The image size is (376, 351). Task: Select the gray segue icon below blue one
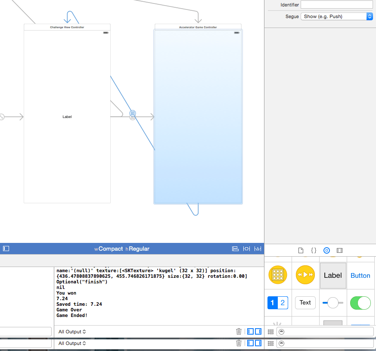[132, 118]
